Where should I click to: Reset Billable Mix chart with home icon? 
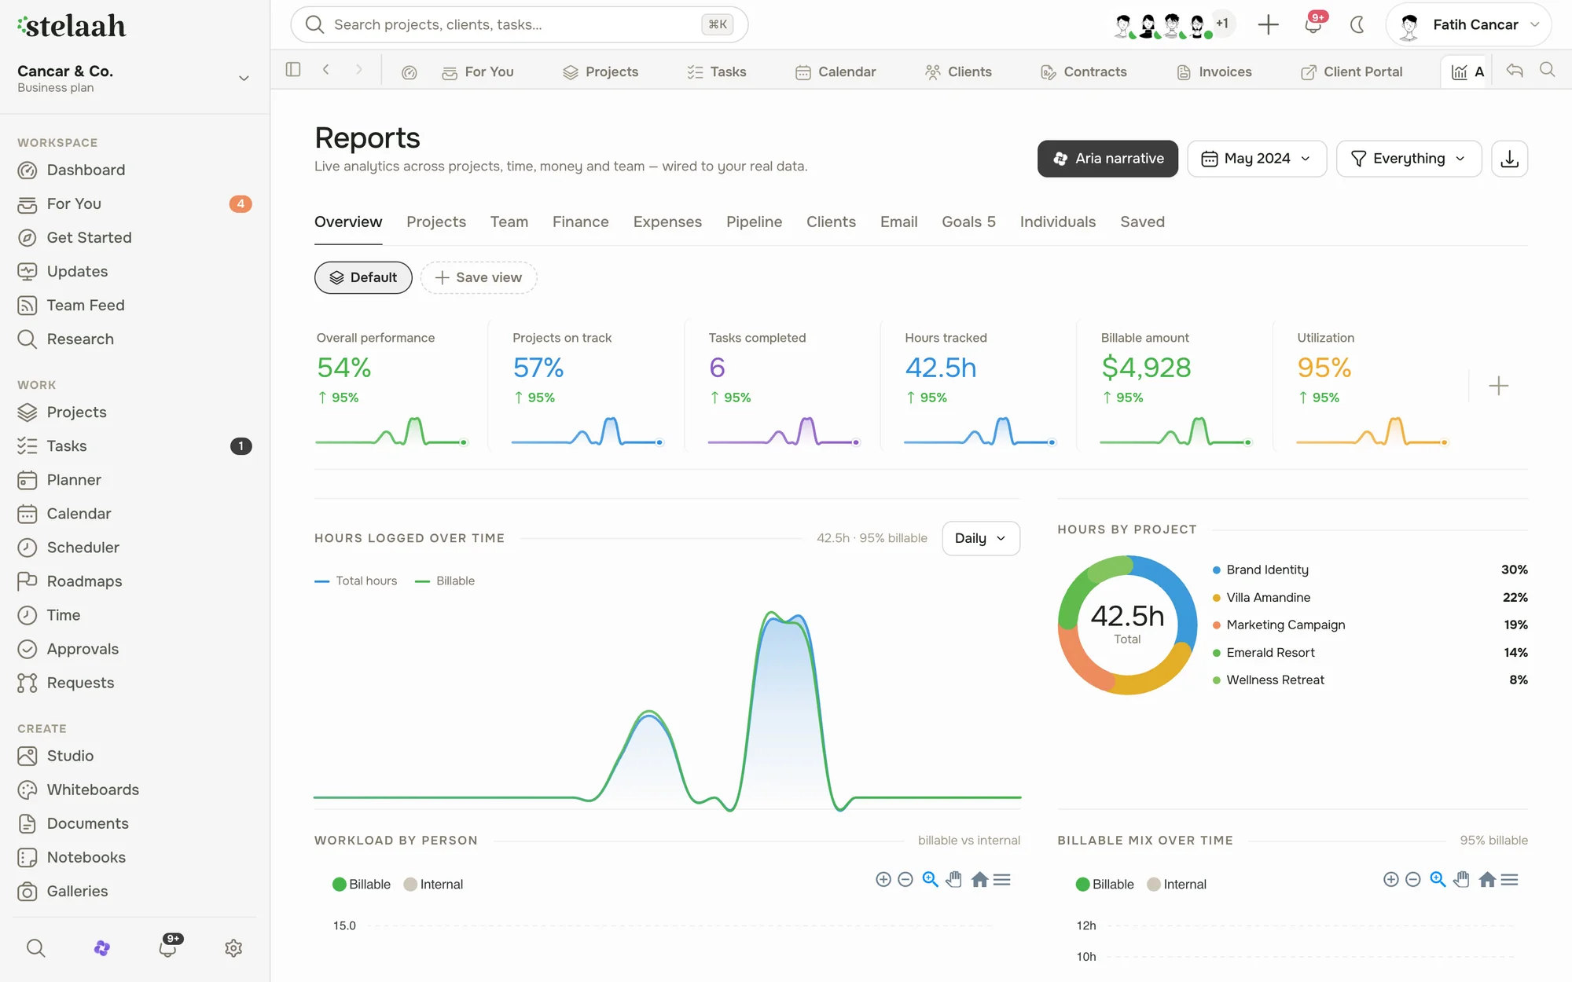click(1487, 880)
